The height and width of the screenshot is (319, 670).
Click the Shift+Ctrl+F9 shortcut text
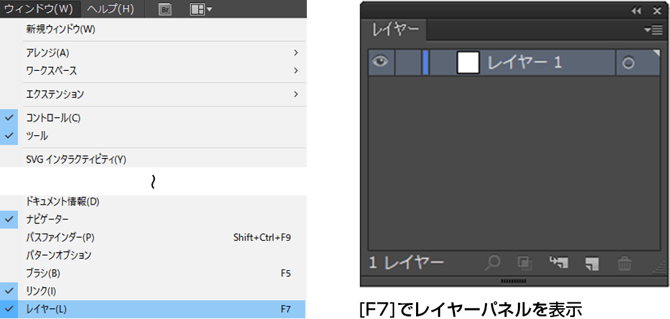pos(262,237)
